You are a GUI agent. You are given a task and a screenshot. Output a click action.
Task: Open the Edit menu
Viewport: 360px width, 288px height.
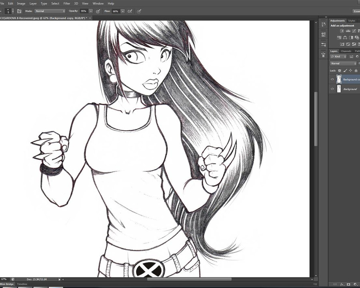[10, 4]
